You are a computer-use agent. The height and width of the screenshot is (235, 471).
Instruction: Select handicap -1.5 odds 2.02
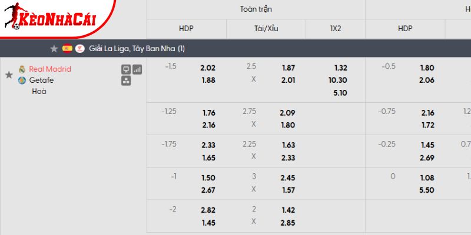pos(208,68)
